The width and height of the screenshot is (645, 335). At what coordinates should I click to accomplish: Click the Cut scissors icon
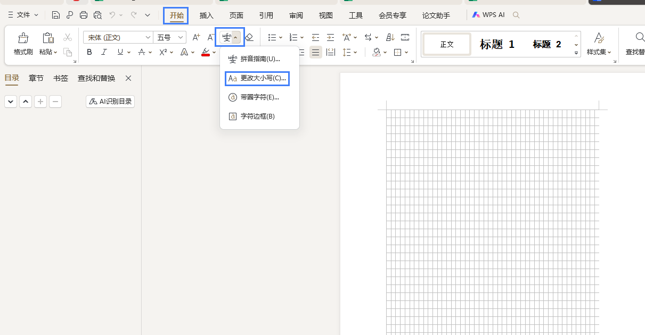(68, 37)
